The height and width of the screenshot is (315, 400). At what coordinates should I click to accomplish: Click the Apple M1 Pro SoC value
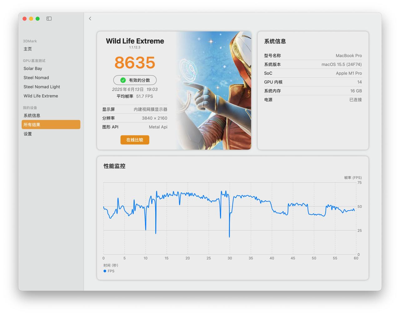pyautogui.click(x=349, y=73)
